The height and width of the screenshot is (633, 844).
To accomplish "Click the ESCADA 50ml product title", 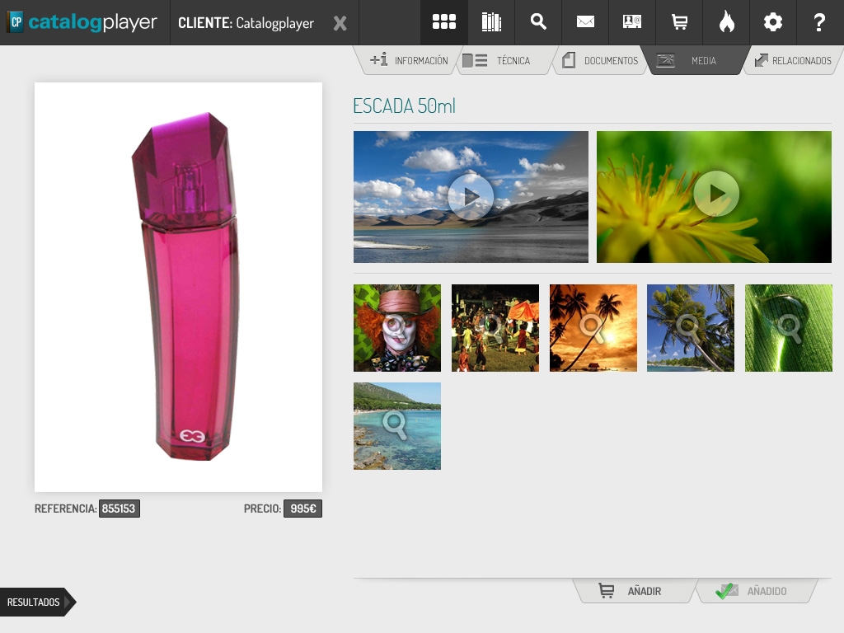I will pyautogui.click(x=404, y=105).
